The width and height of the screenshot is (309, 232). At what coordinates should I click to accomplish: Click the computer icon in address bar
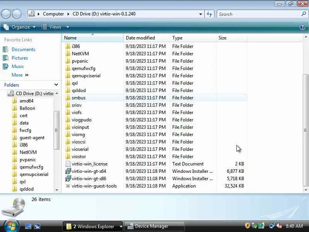(32, 14)
